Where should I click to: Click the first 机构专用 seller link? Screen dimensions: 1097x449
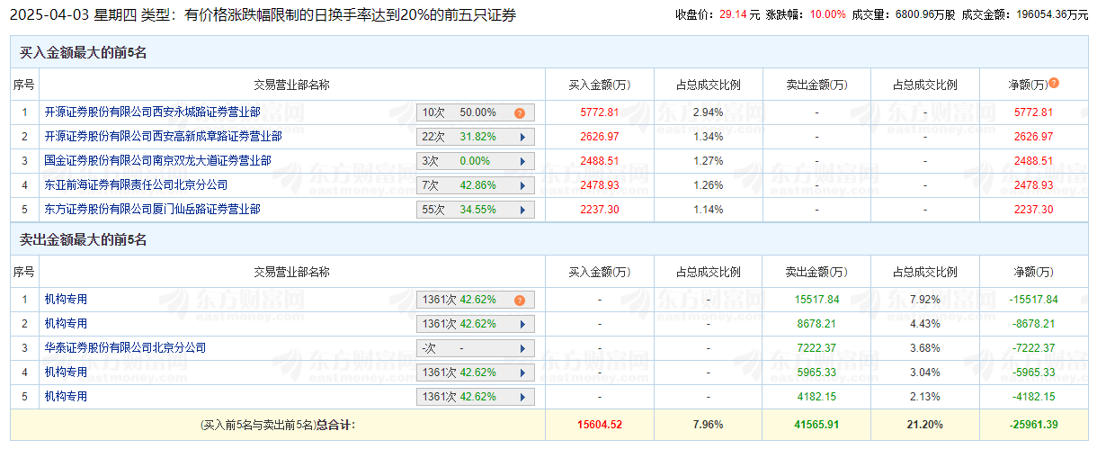click(x=66, y=300)
